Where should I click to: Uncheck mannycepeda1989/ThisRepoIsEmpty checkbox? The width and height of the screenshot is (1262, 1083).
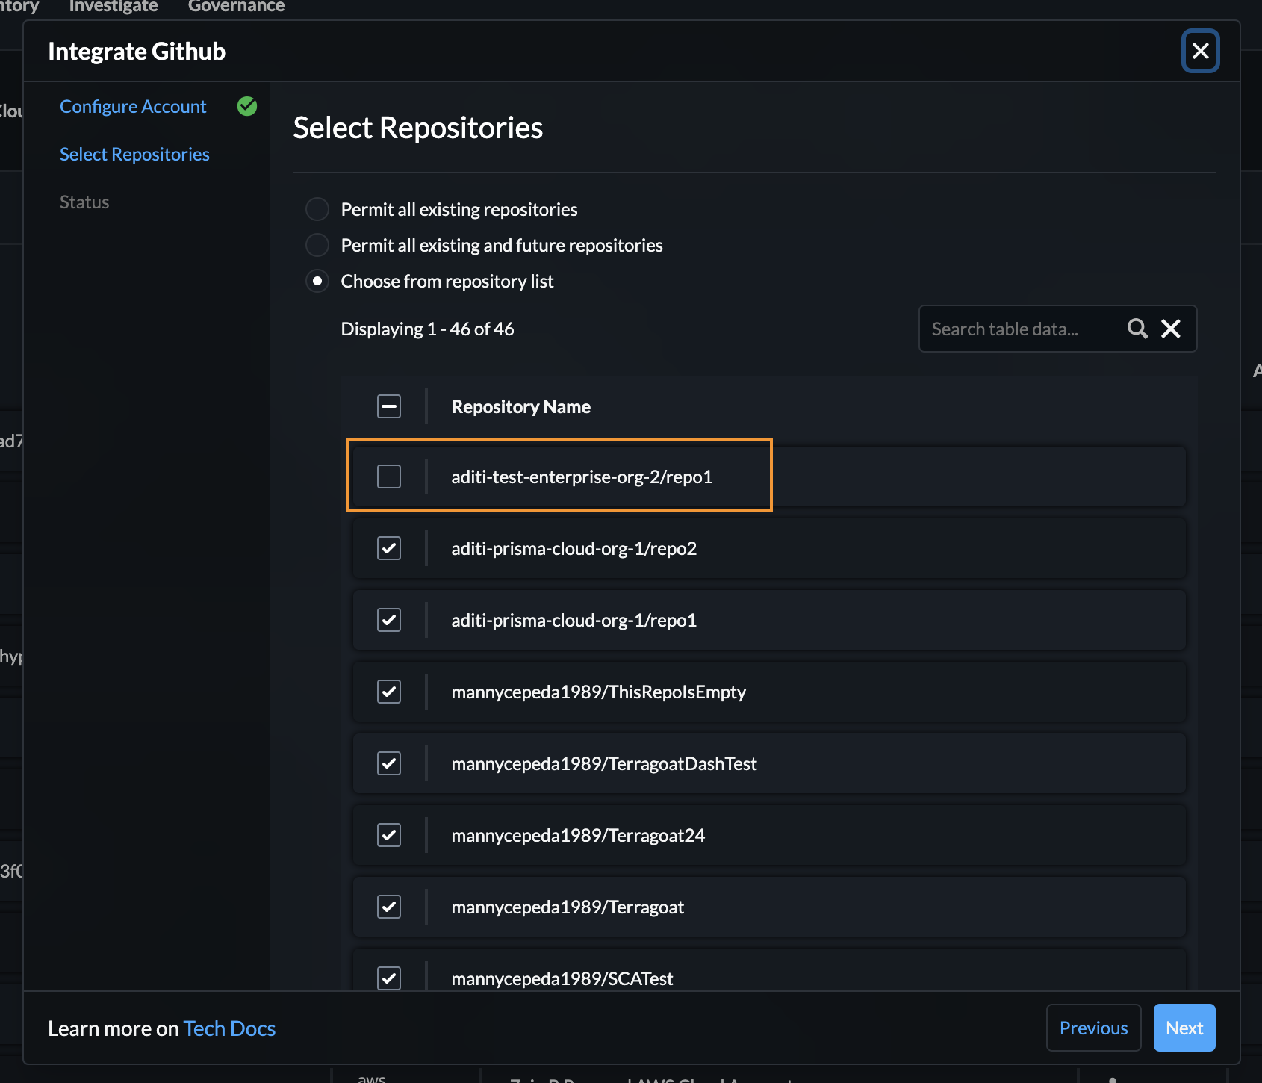coord(389,692)
